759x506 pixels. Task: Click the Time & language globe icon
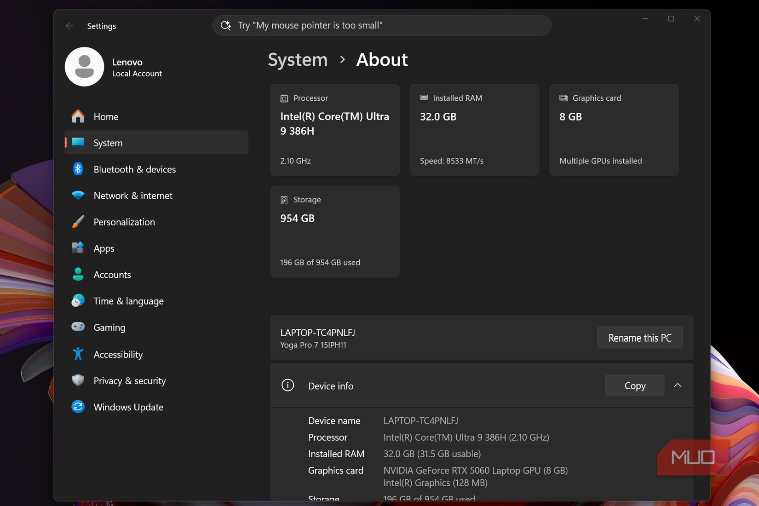click(78, 301)
